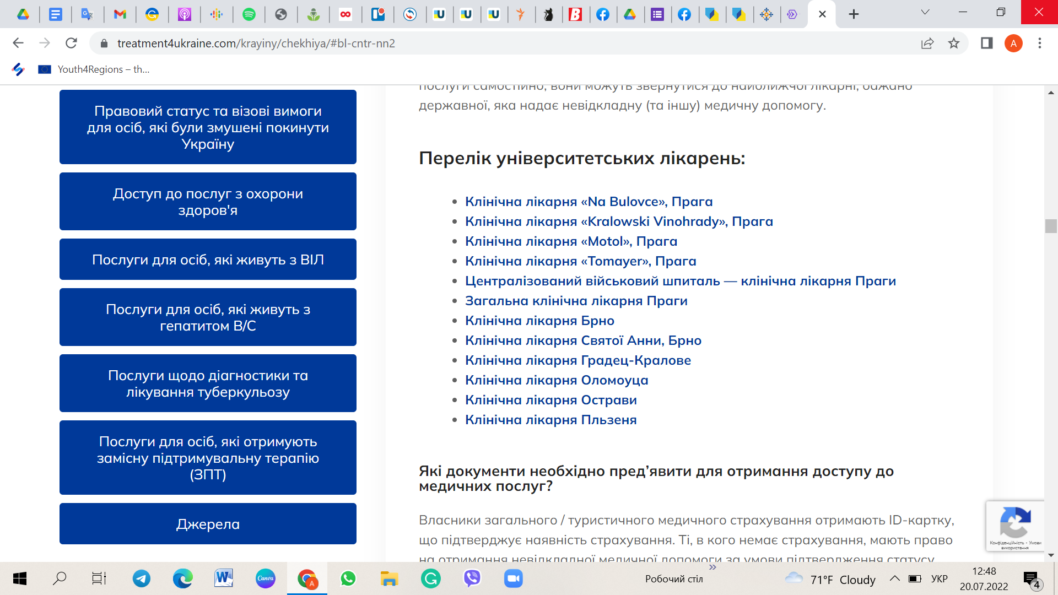Image resolution: width=1058 pixels, height=595 pixels.
Task: Go back to the previous page
Action: coord(18,43)
